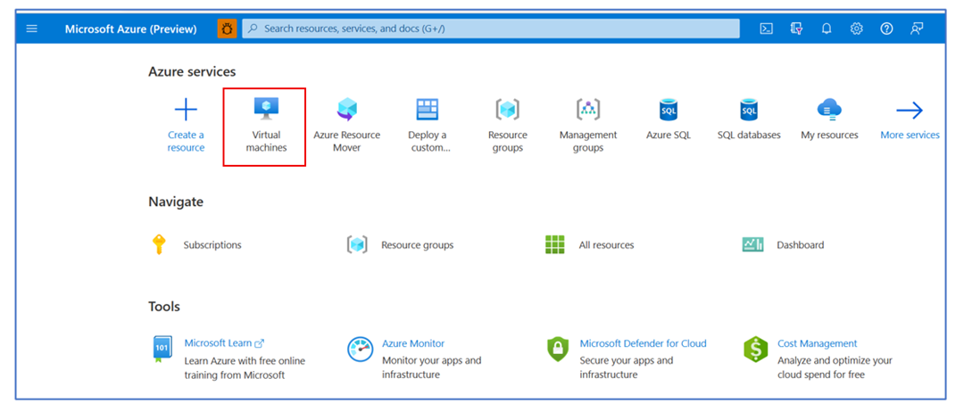964x420 pixels.
Task: Open portal settings gear
Action: (x=856, y=29)
